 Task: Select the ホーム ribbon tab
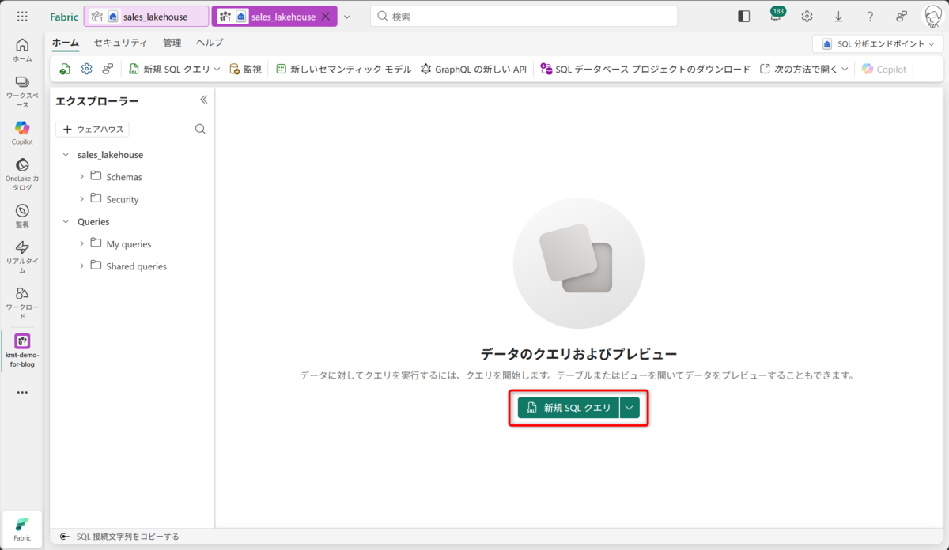[x=66, y=43]
